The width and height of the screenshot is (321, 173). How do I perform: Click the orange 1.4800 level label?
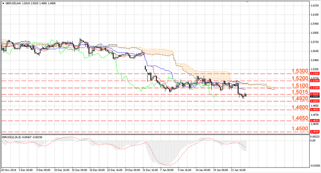300,107
